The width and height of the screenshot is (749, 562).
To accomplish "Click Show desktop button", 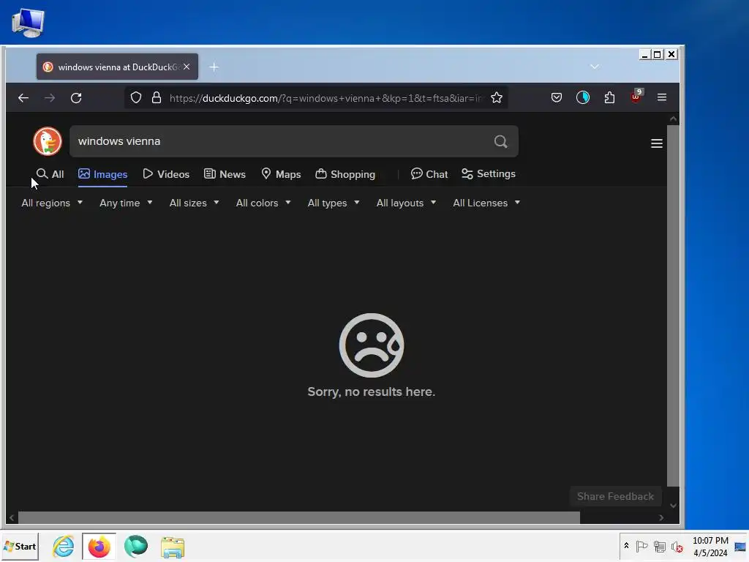I will click(x=740, y=546).
